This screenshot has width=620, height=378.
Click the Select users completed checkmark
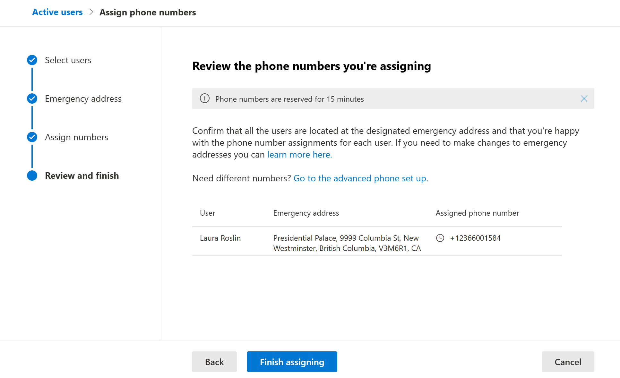(x=32, y=60)
